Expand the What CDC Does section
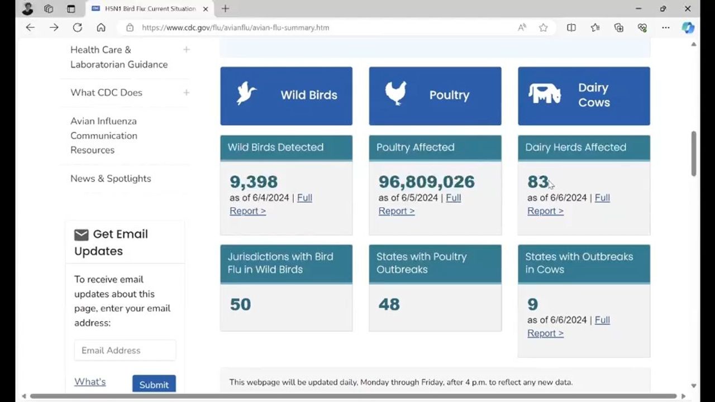 pos(186,93)
